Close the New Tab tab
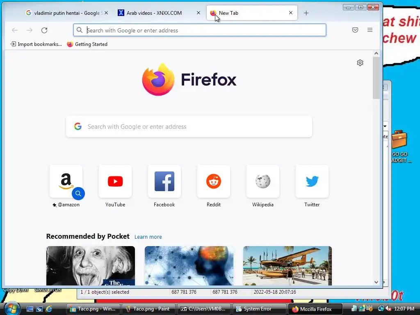420x315 pixels. tap(291, 13)
